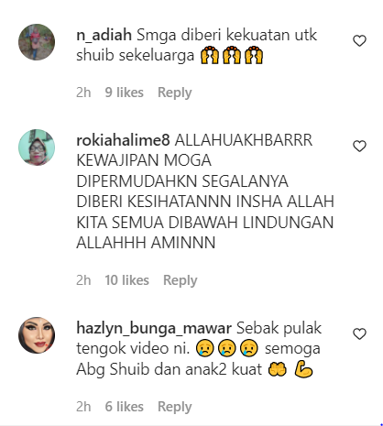The width and height of the screenshot is (383, 426).
Task: Open n_adiah's profile picture
Action: (37, 42)
